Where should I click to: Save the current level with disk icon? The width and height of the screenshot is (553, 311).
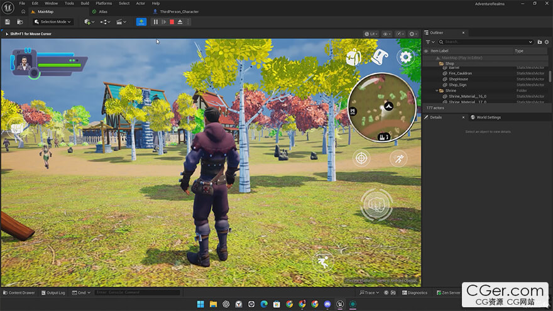(x=8, y=22)
